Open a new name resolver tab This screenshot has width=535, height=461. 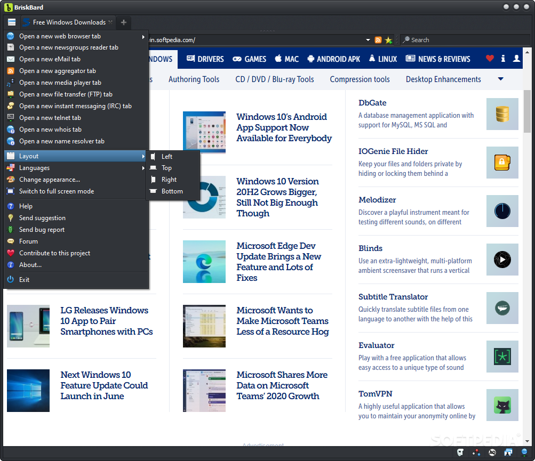pos(76,141)
